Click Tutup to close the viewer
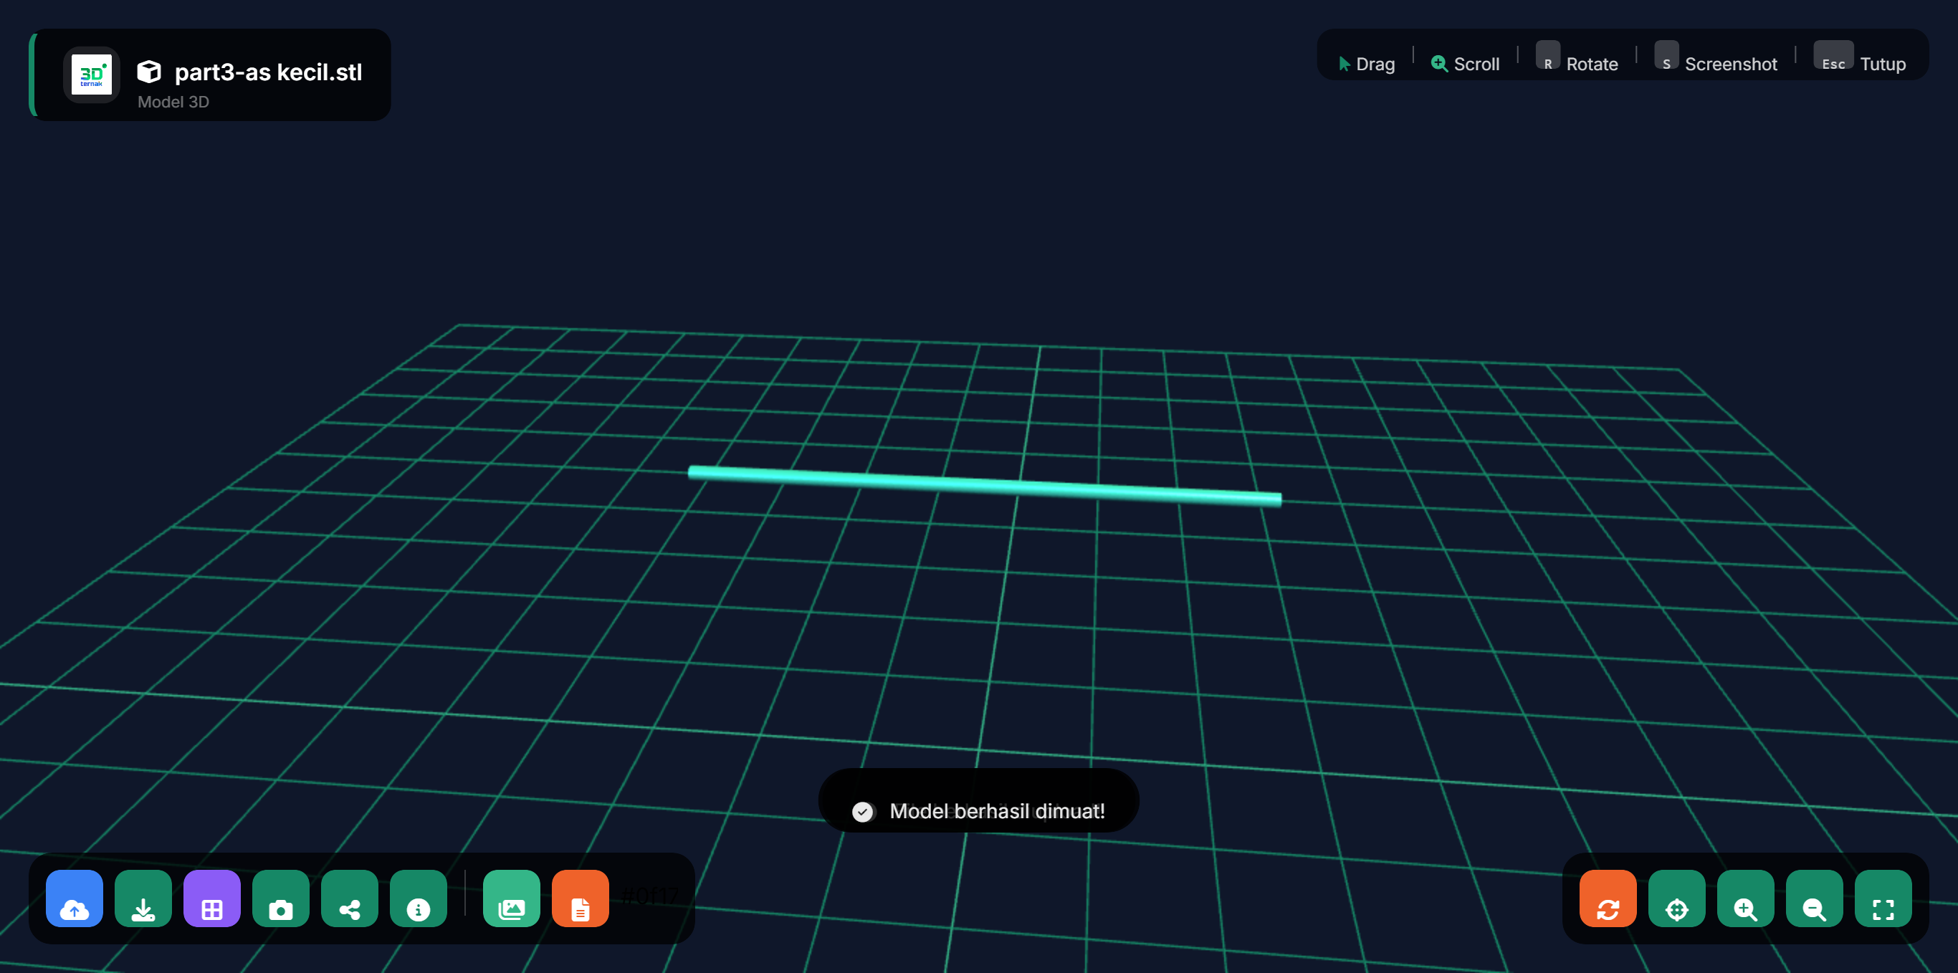The image size is (1958, 973). click(x=1883, y=64)
